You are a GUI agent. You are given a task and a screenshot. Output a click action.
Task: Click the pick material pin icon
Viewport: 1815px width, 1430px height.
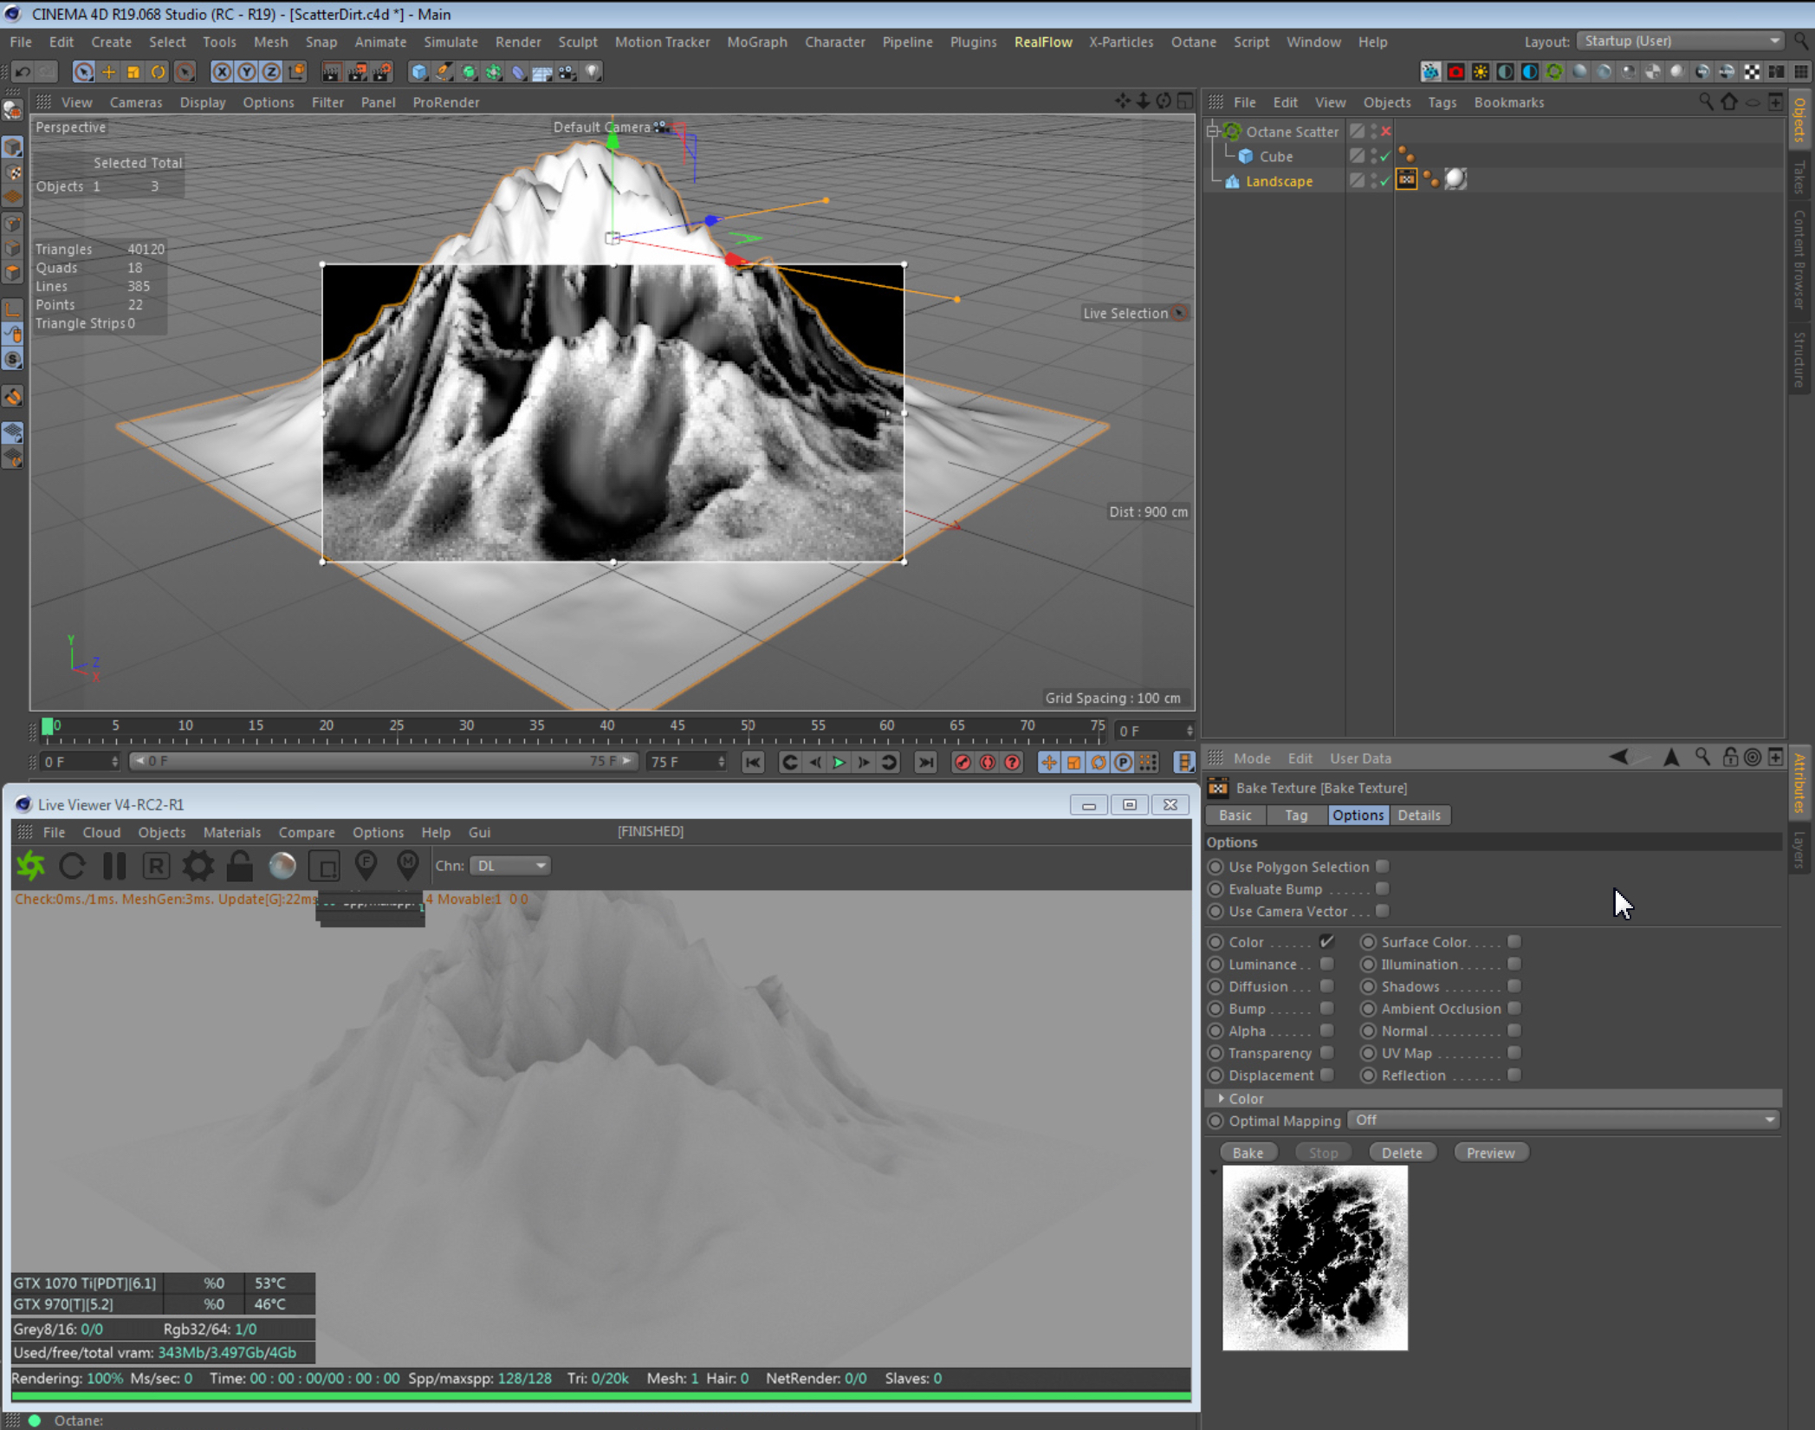tap(407, 866)
